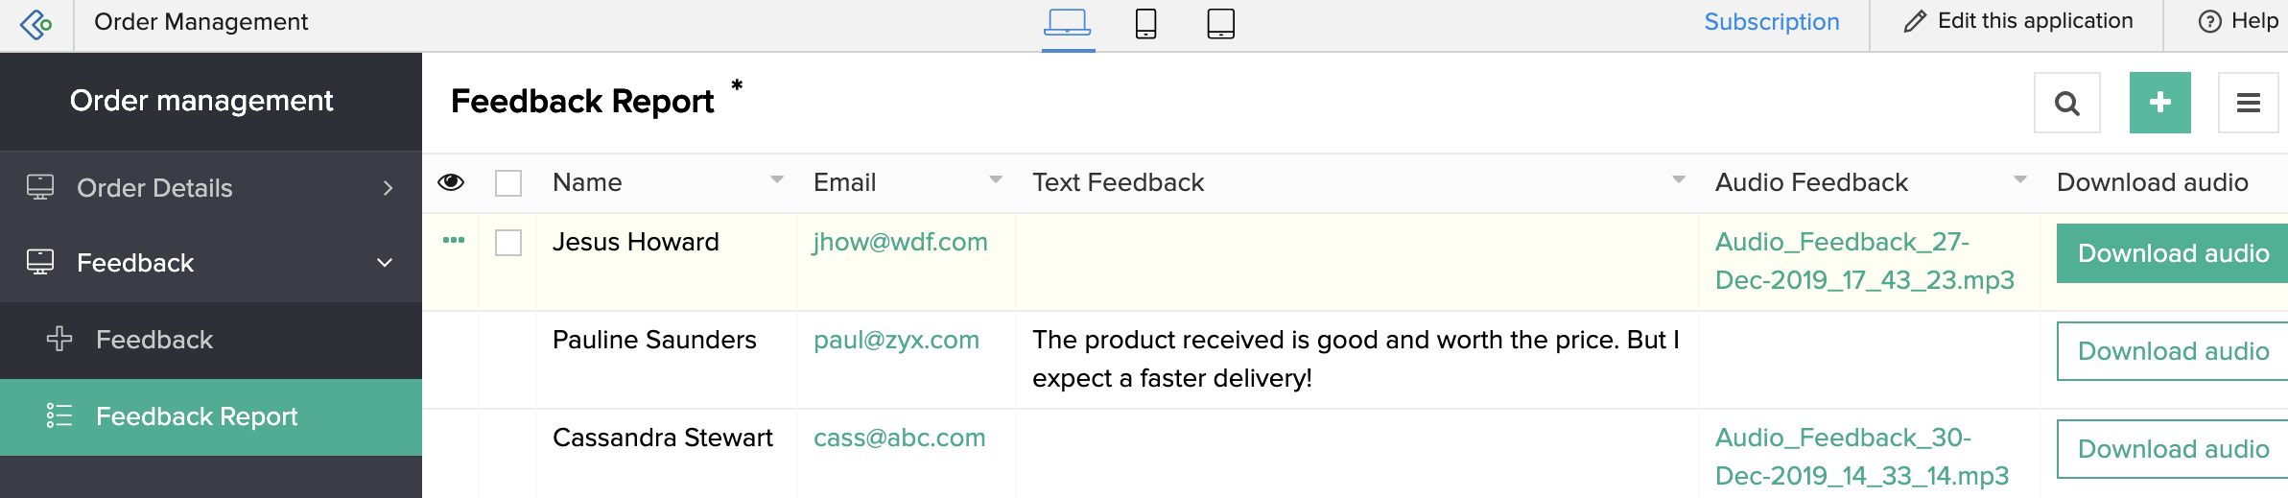2288x498 pixels.
Task: Open the Subscription link
Action: coord(1771,22)
